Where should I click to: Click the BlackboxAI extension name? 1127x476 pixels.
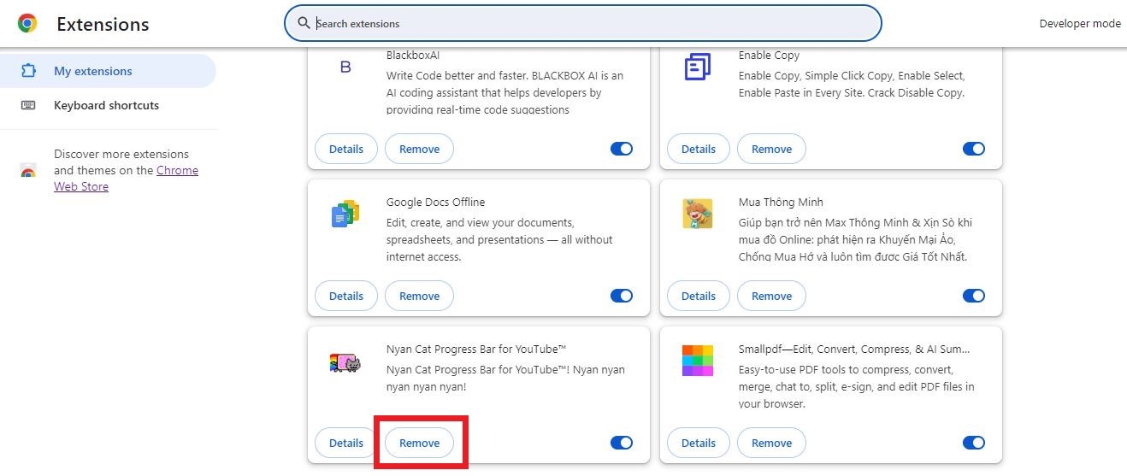413,55
